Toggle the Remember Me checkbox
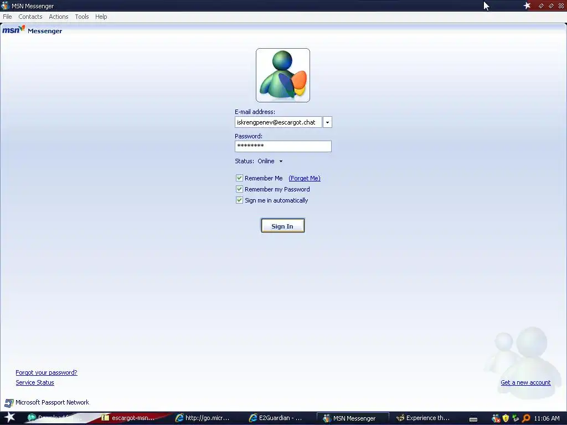Viewport: 567px width, 425px height. [x=239, y=178]
